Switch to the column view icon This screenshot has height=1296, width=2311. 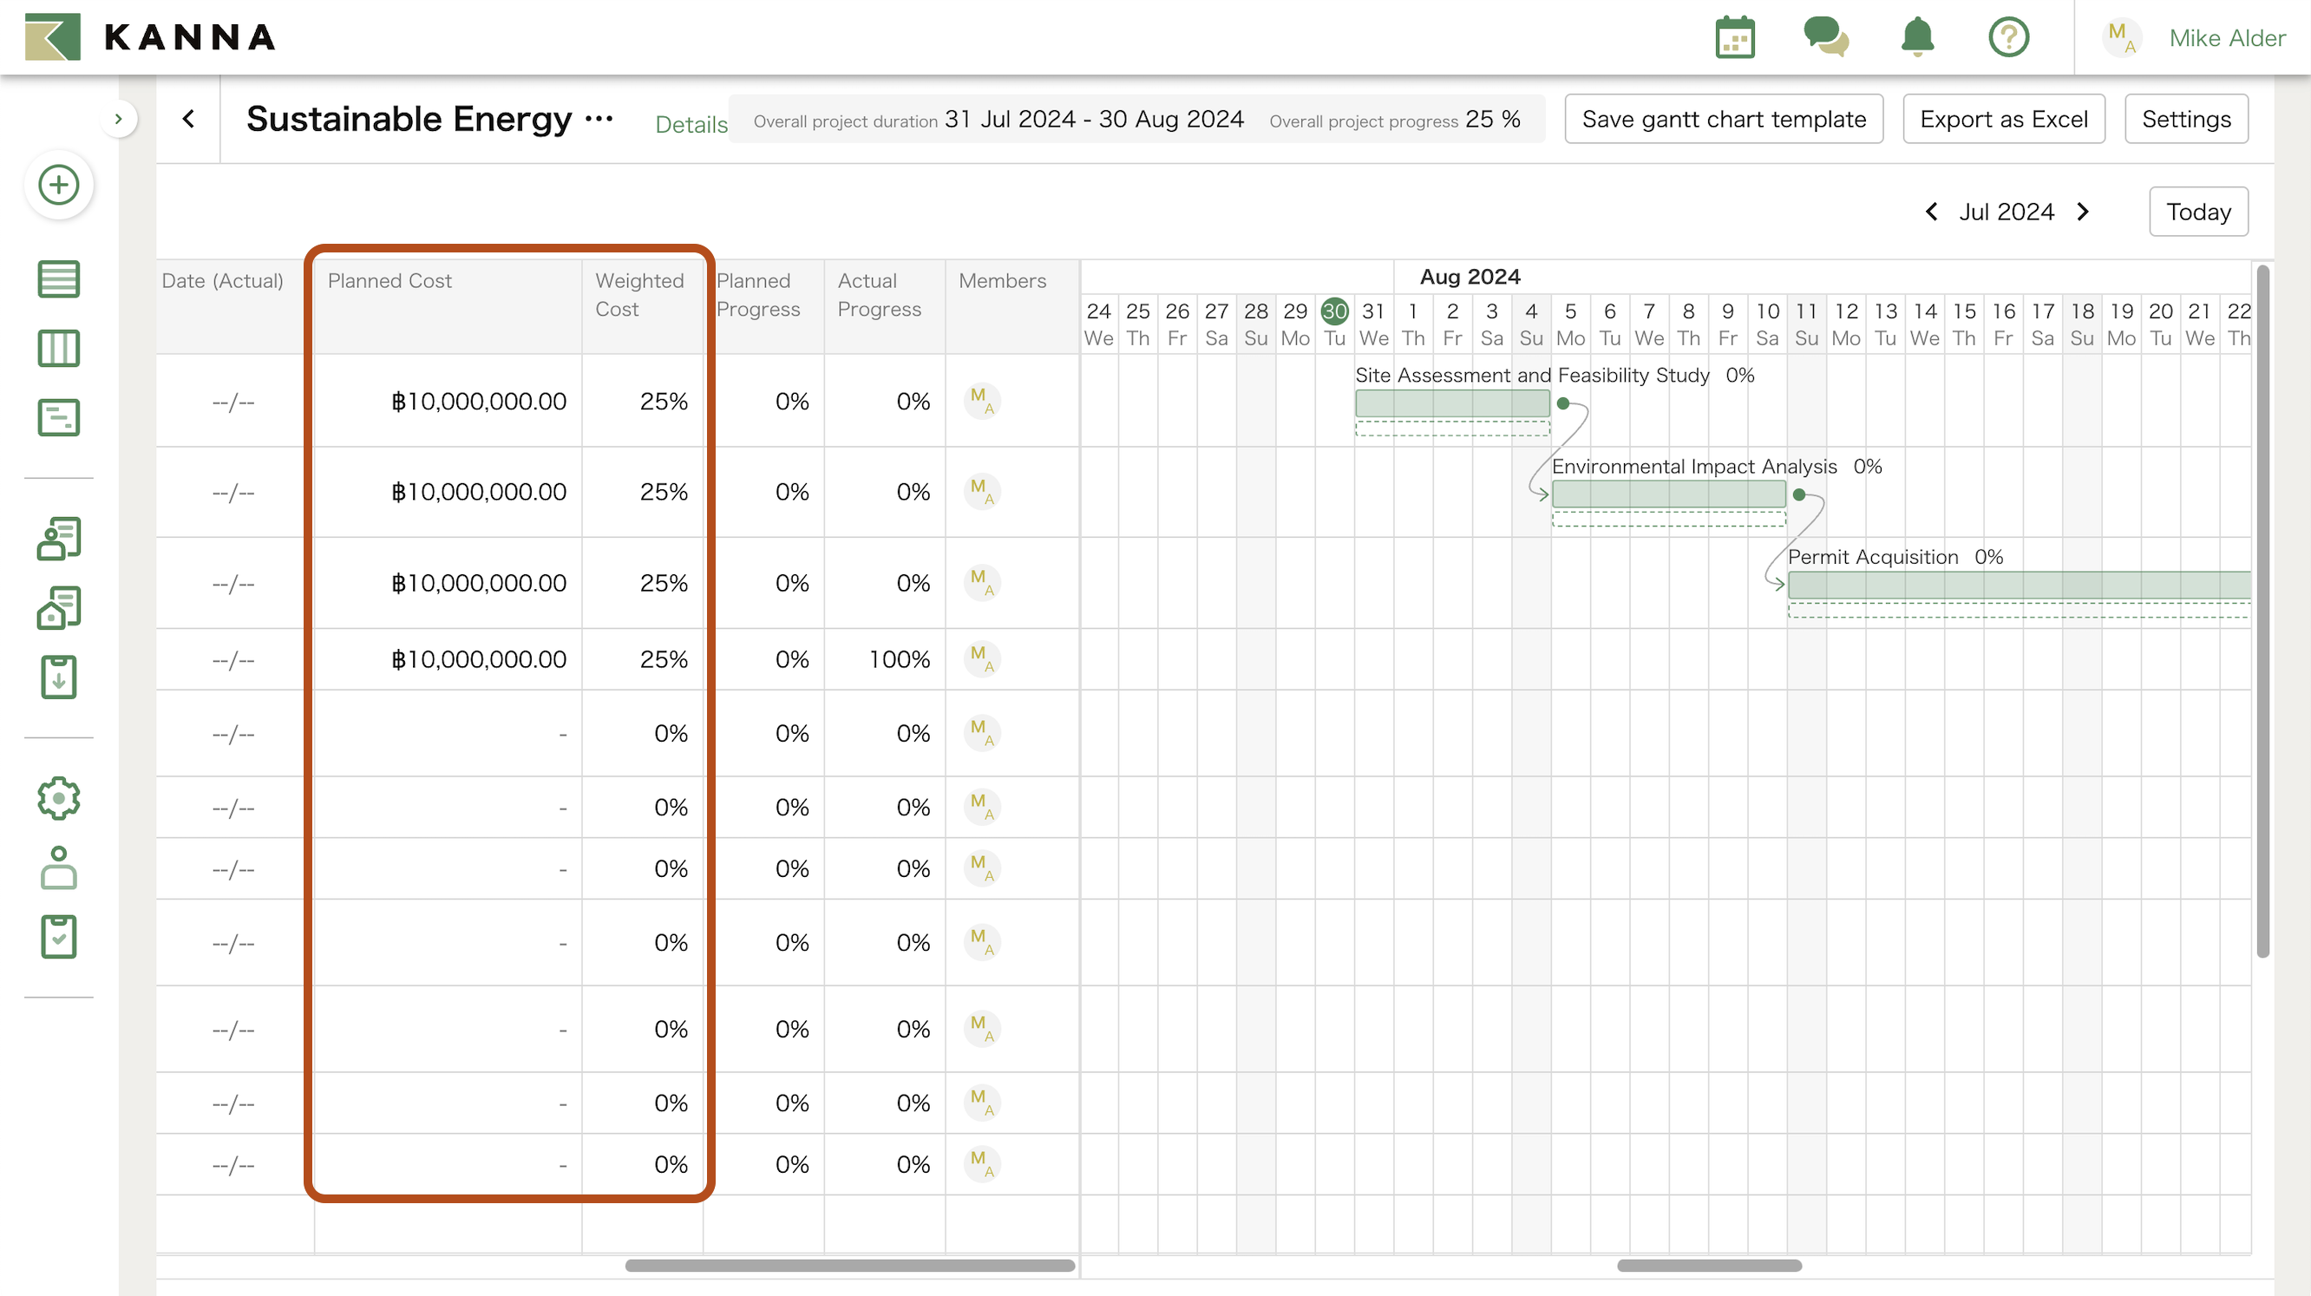(x=58, y=348)
